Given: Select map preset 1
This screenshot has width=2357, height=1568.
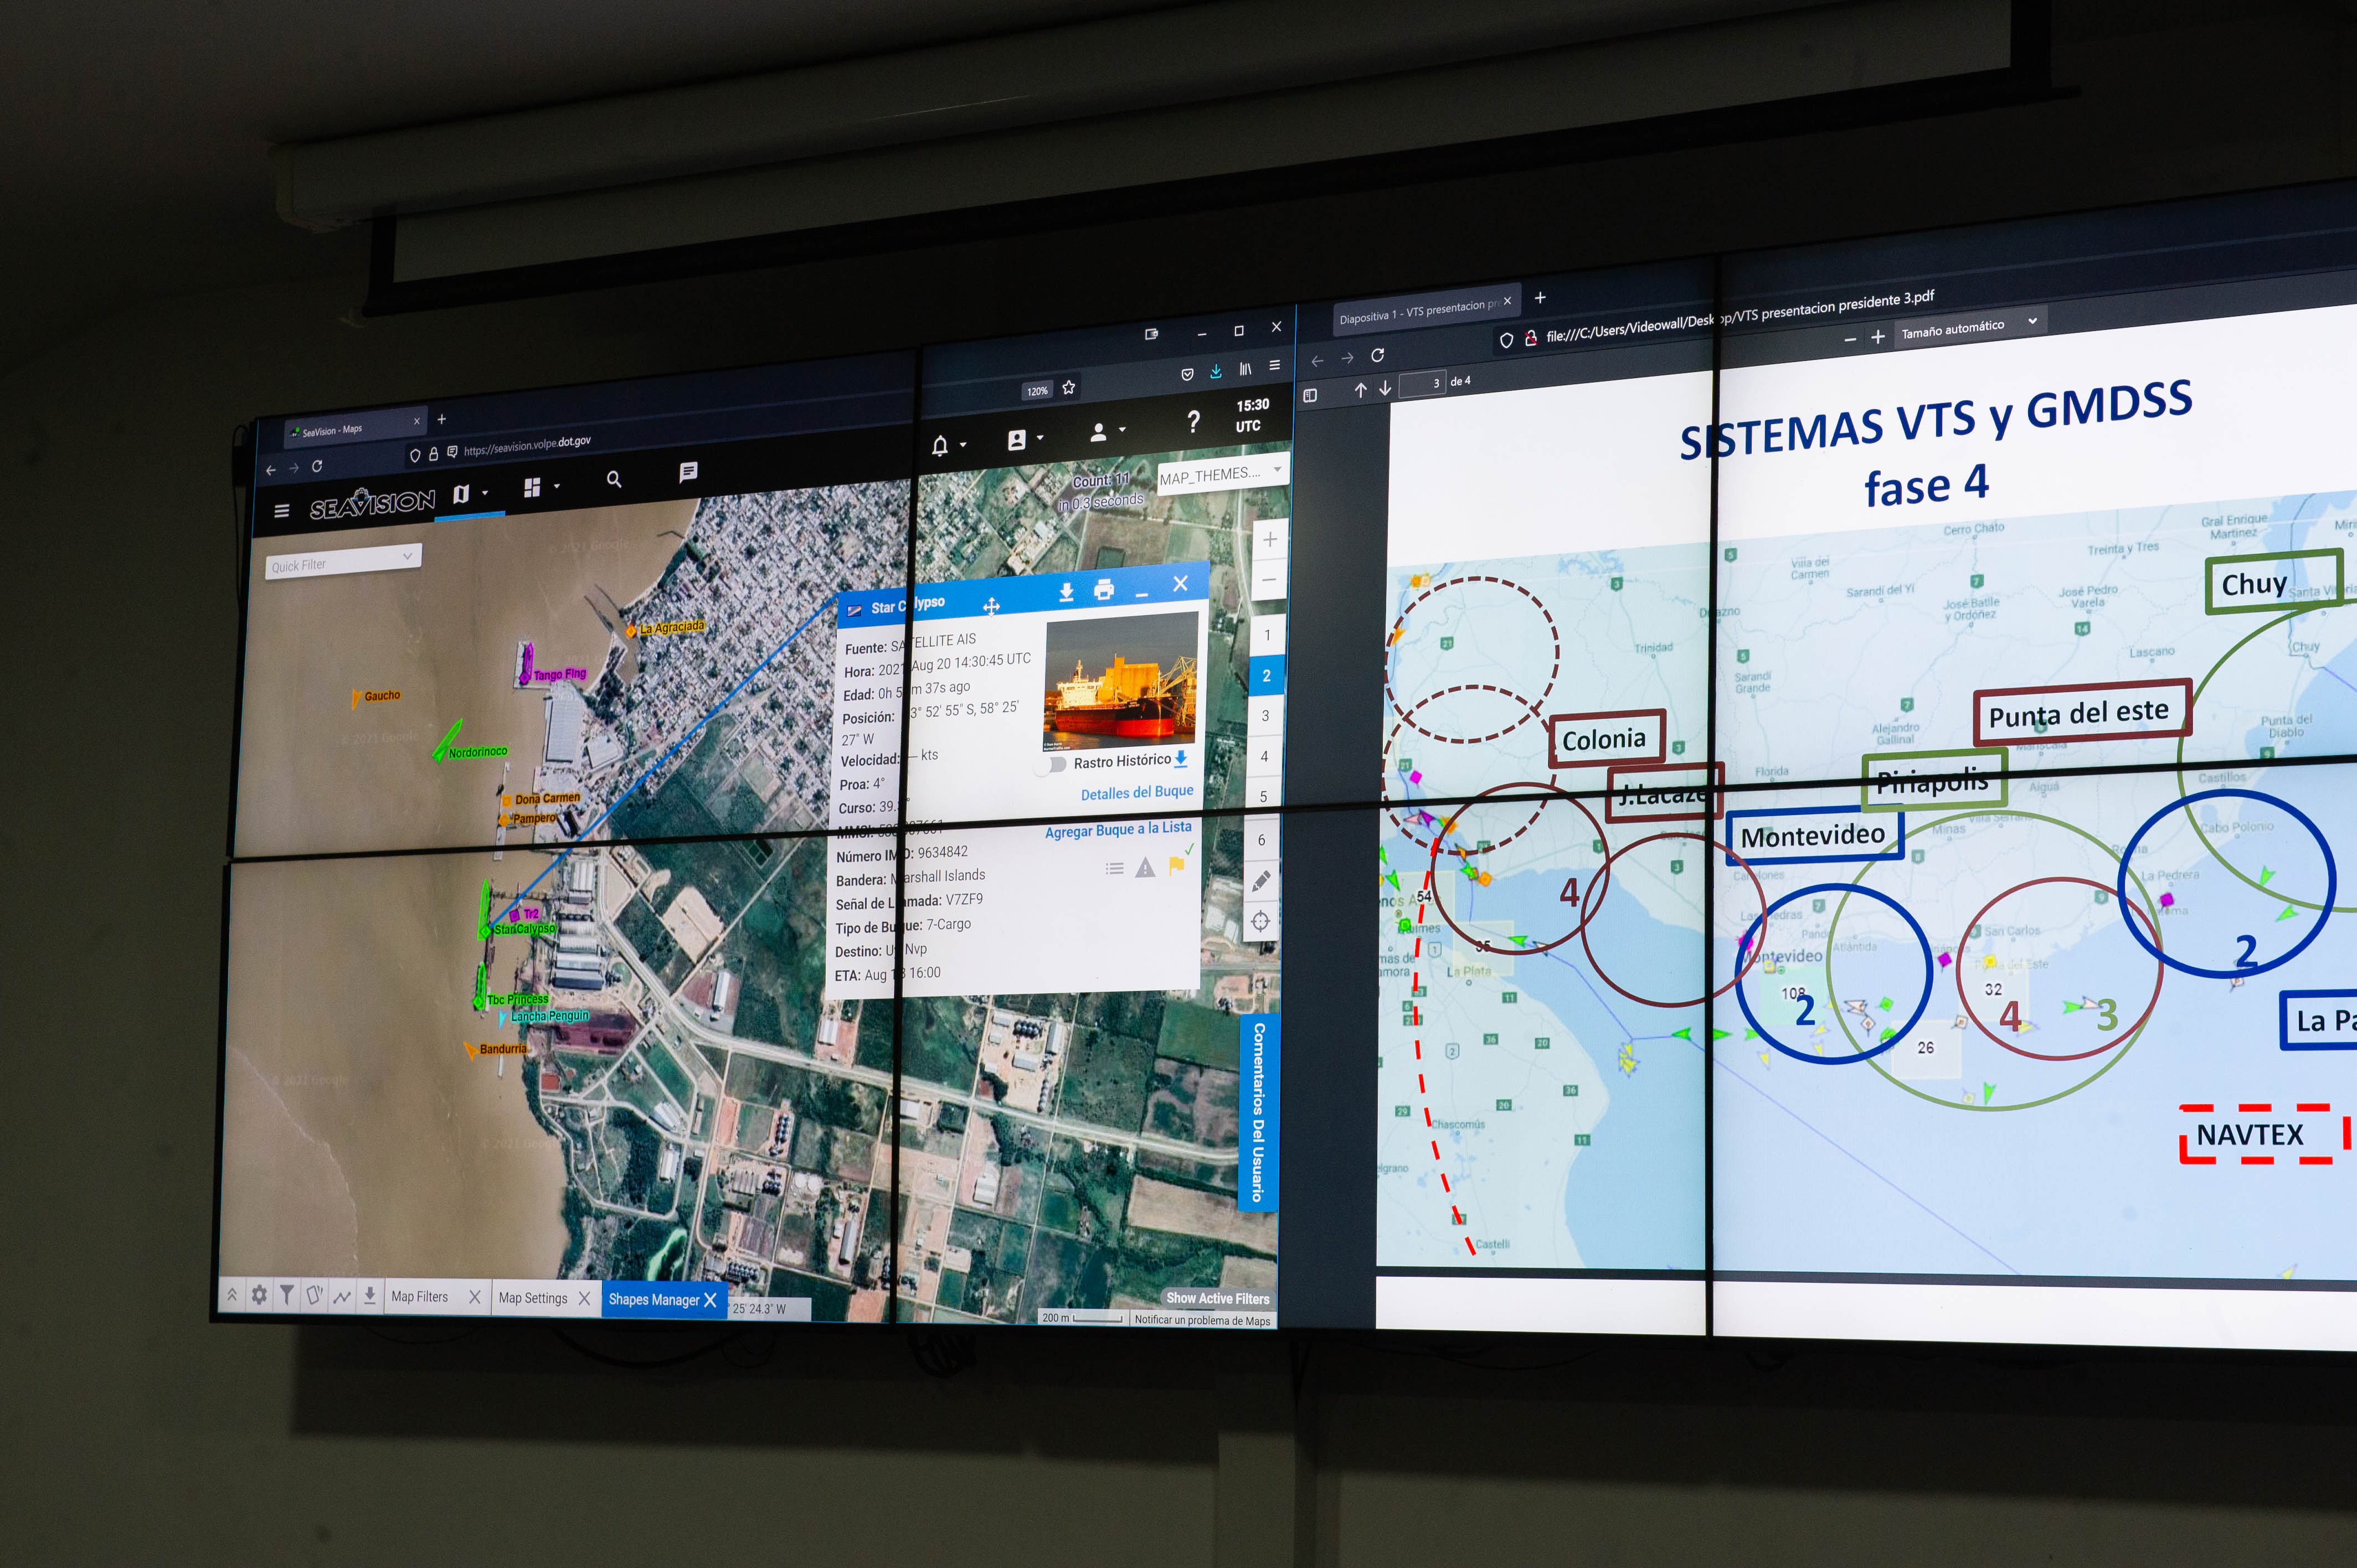Looking at the screenshot, I should click(x=1267, y=636).
